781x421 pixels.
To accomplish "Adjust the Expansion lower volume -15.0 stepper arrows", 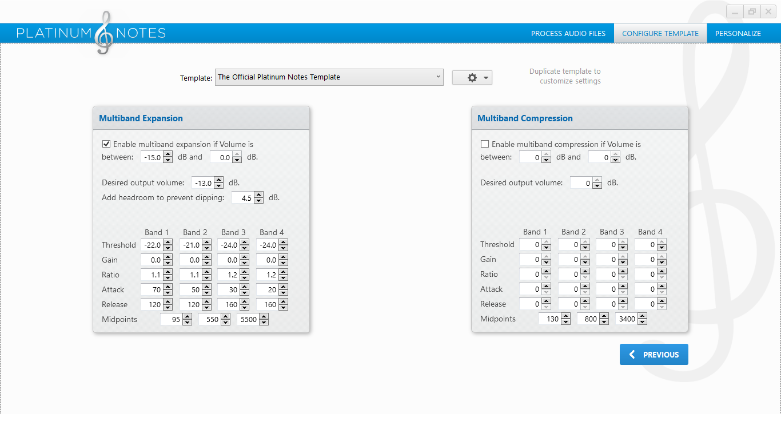I will tap(168, 157).
